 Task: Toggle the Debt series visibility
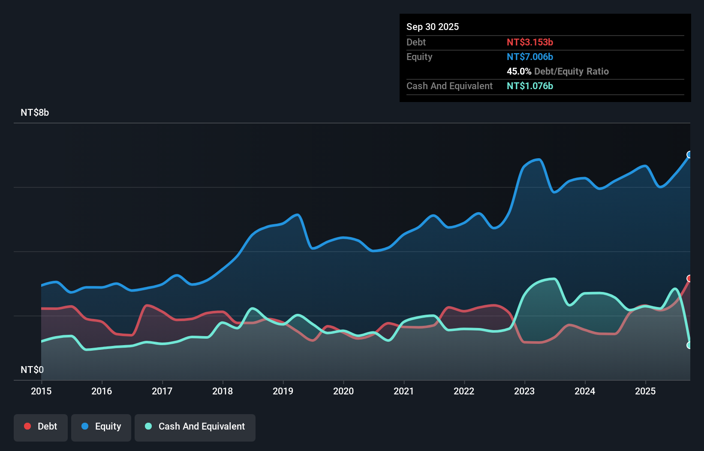click(41, 426)
